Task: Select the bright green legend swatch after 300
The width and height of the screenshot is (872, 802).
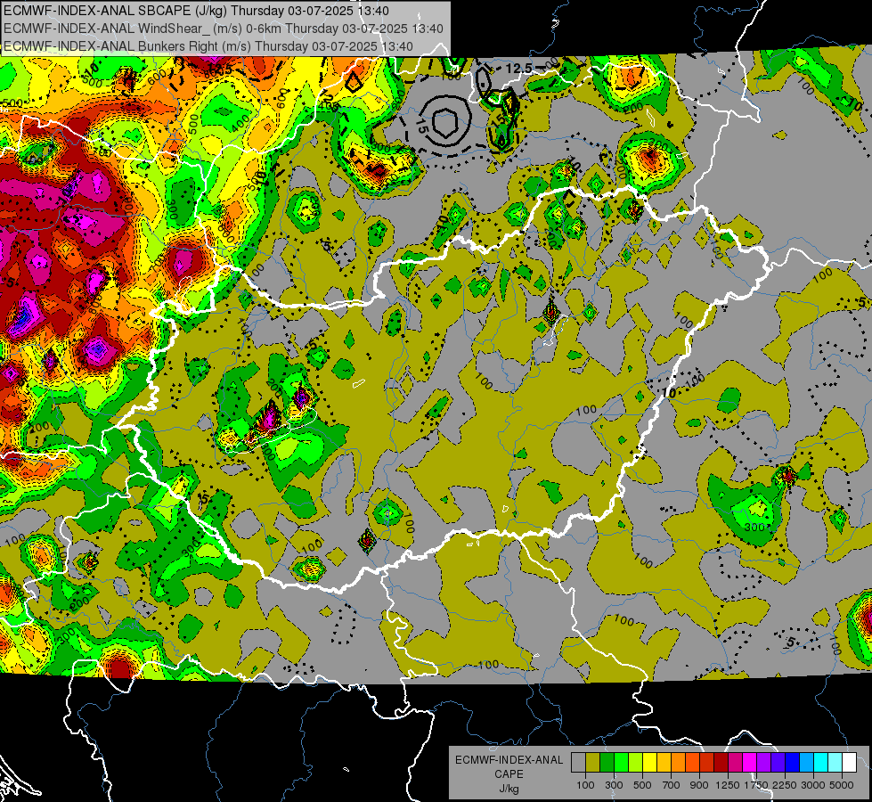Action: click(x=621, y=763)
